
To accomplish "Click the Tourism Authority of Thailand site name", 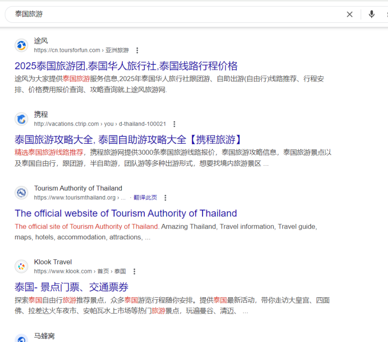I will 78,188.
